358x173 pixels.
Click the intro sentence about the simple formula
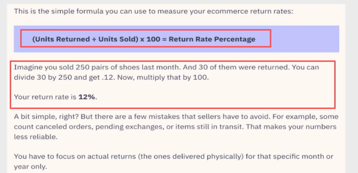pyautogui.click(x=153, y=12)
